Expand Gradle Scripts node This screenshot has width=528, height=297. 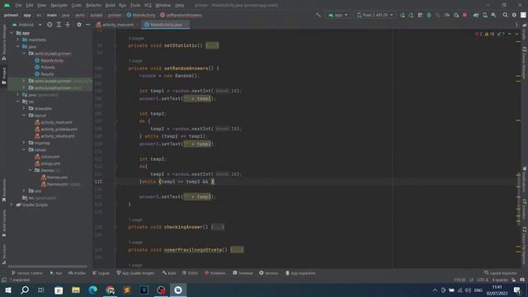pyautogui.click(x=12, y=205)
